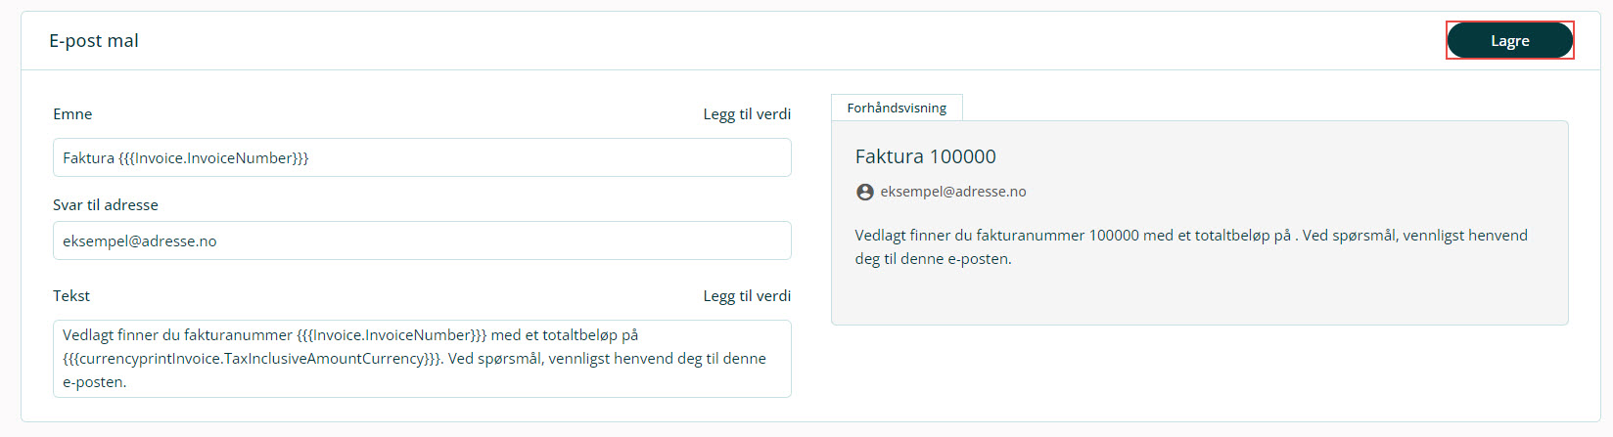1613x437 pixels.
Task: Click Legg til verdi beside Tekst
Action: point(747,296)
